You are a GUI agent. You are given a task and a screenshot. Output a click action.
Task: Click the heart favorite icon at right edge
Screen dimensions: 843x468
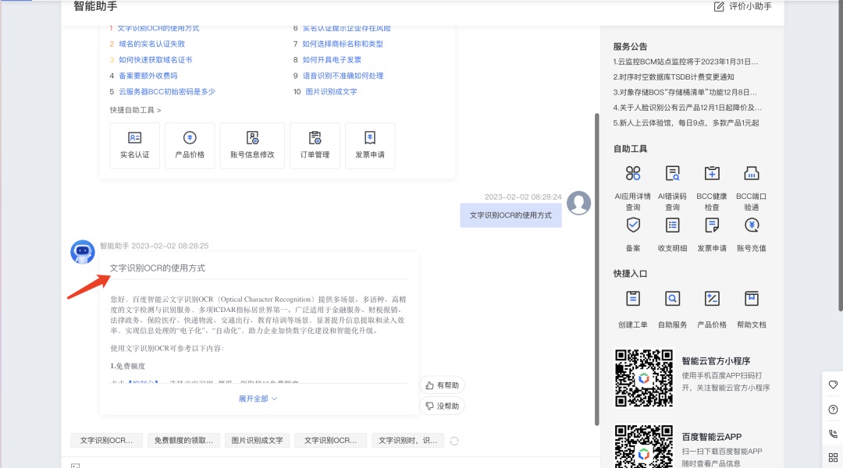(x=833, y=385)
